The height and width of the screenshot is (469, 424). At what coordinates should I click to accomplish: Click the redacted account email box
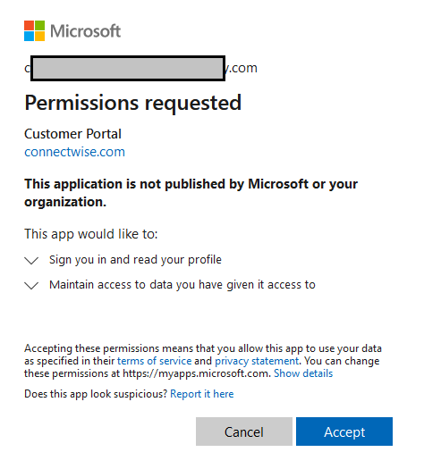[128, 68]
